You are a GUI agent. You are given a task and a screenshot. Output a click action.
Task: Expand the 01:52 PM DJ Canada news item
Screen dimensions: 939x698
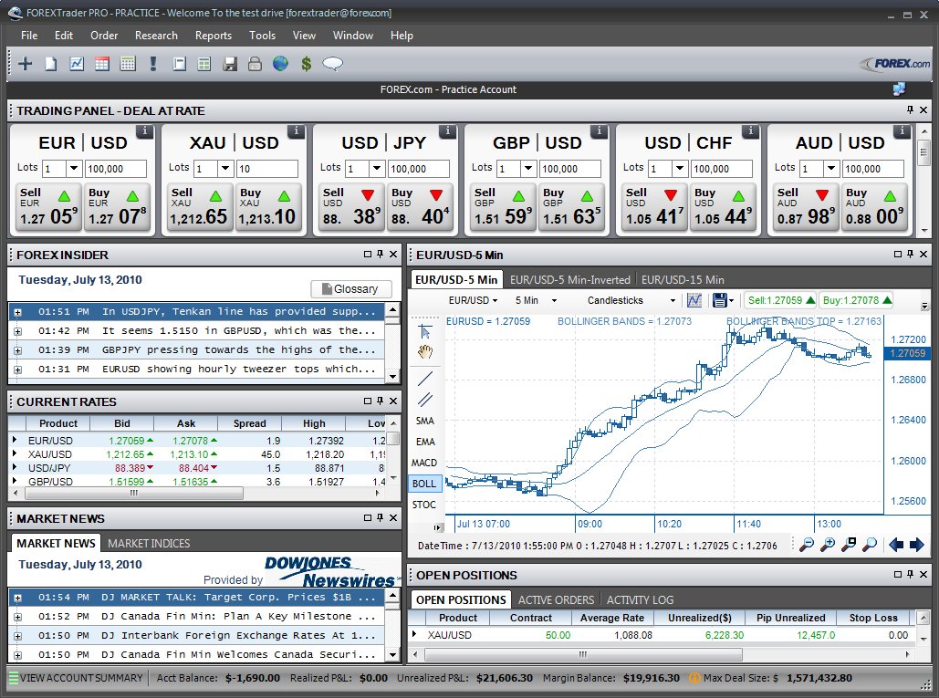pyautogui.click(x=18, y=617)
